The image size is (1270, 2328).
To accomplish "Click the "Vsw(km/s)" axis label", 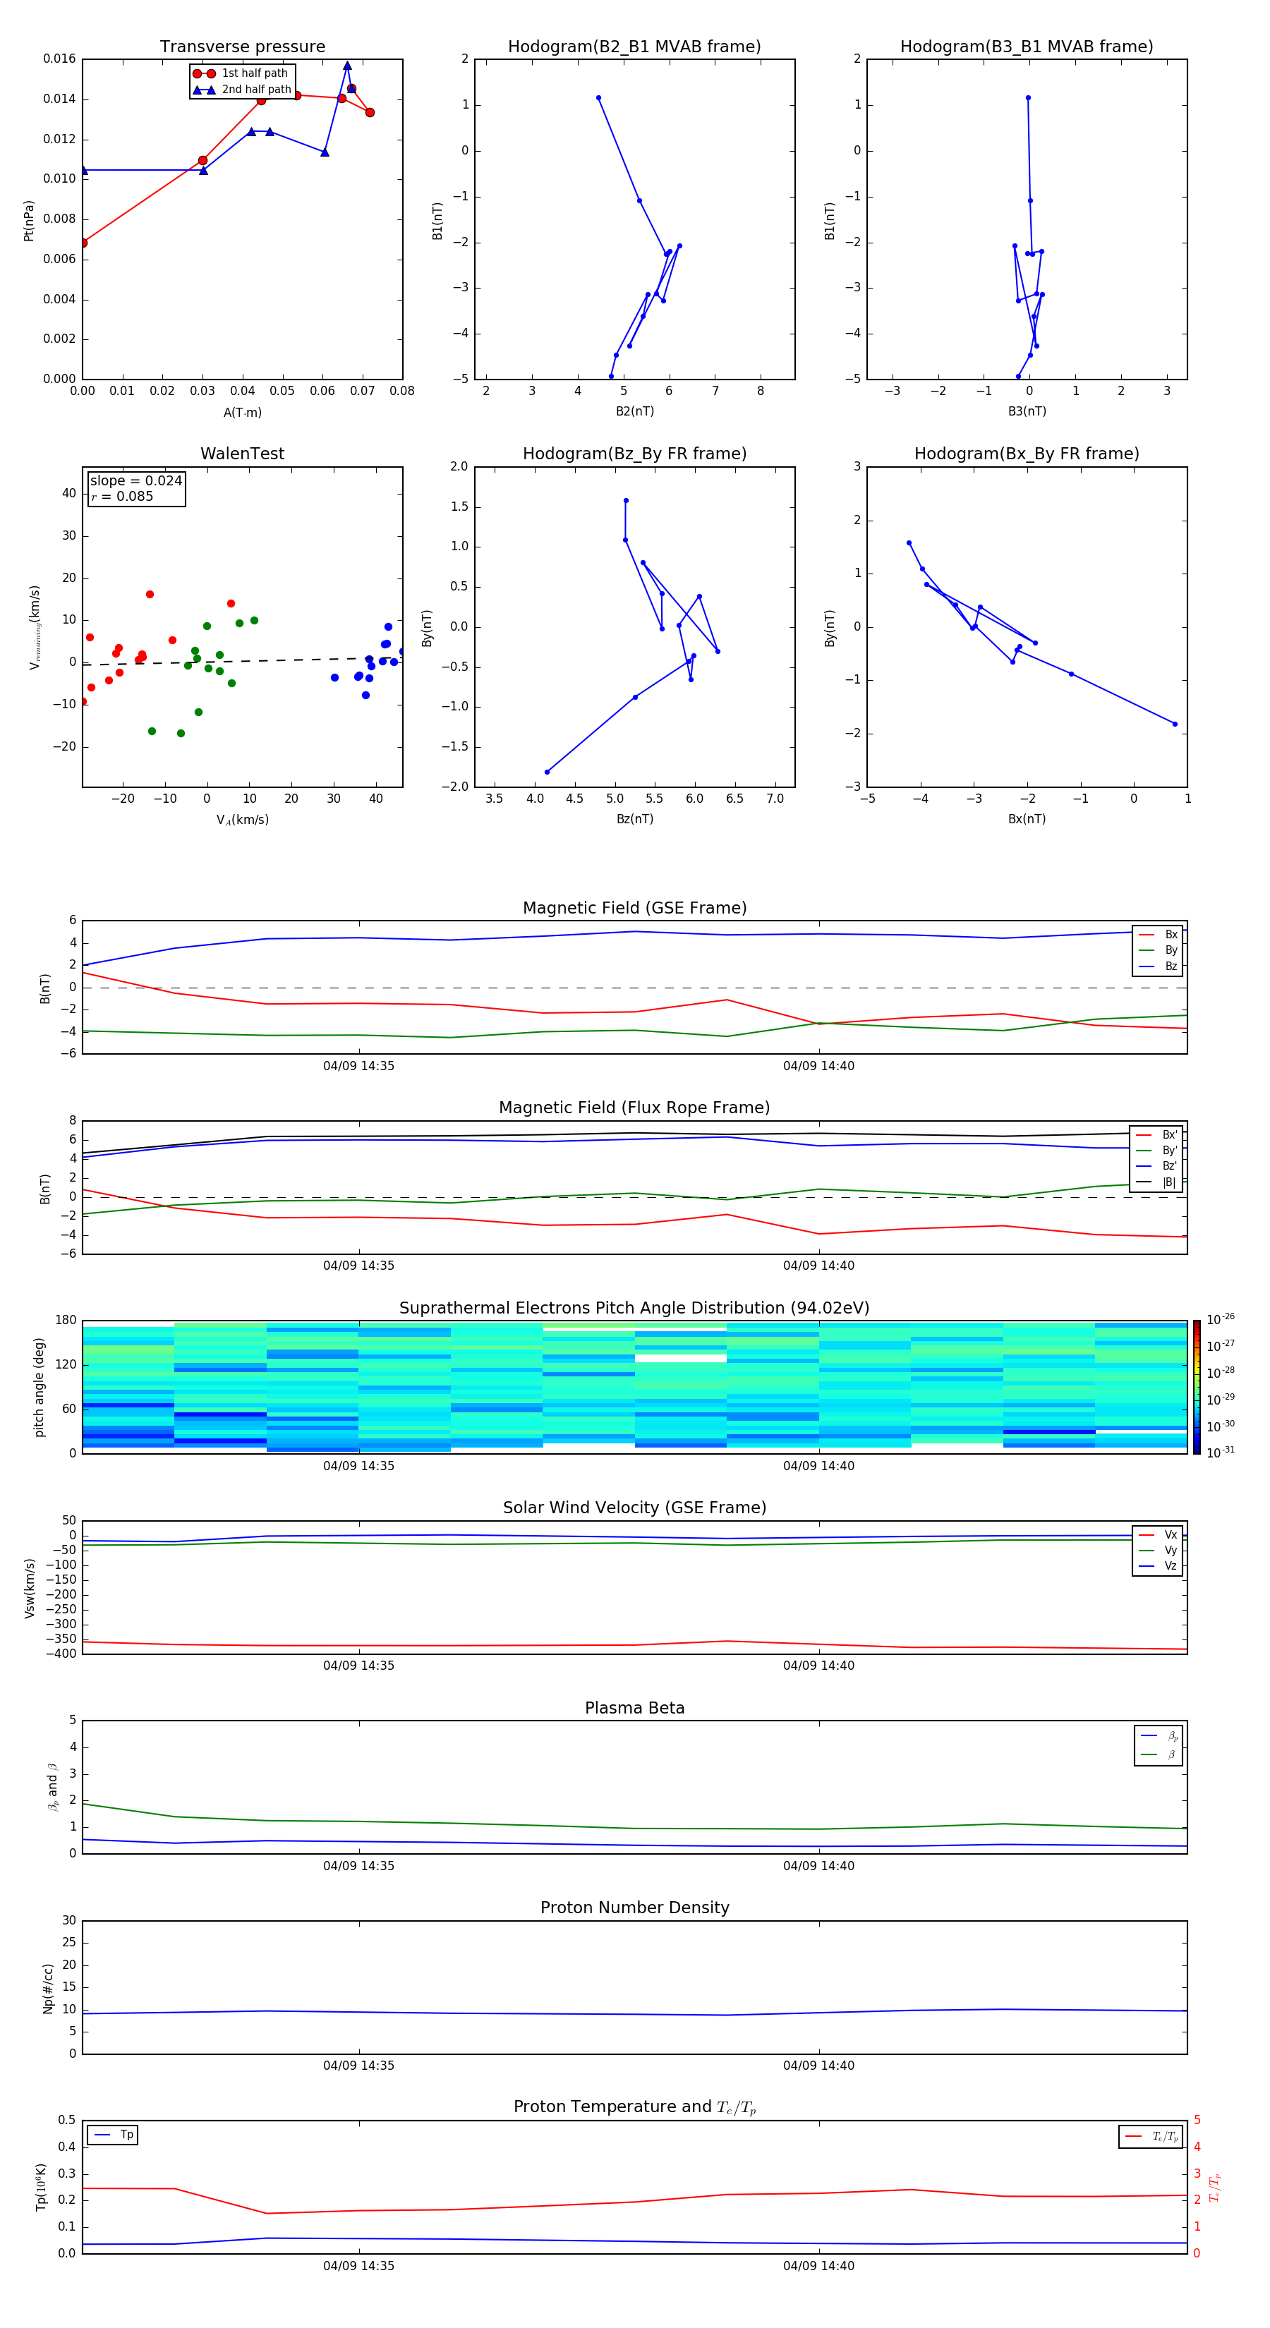I will [x=29, y=1588].
